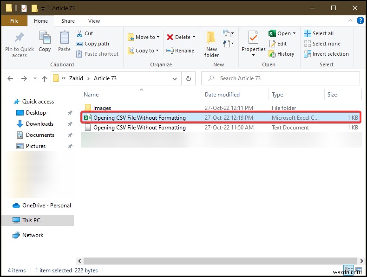This screenshot has width=367, height=277.
Task: Click Copy path in the ribbon
Action: 93,44
